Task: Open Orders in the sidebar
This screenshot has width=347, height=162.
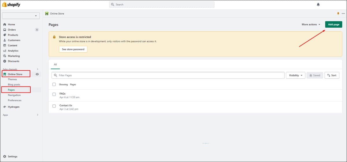Action: [x=12, y=30]
